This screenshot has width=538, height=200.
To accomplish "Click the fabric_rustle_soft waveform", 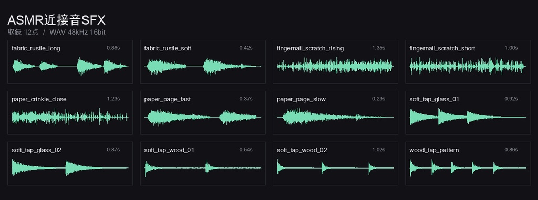I will (203, 66).
